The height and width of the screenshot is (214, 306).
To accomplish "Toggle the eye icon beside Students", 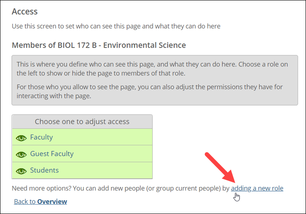I will 21,171.
